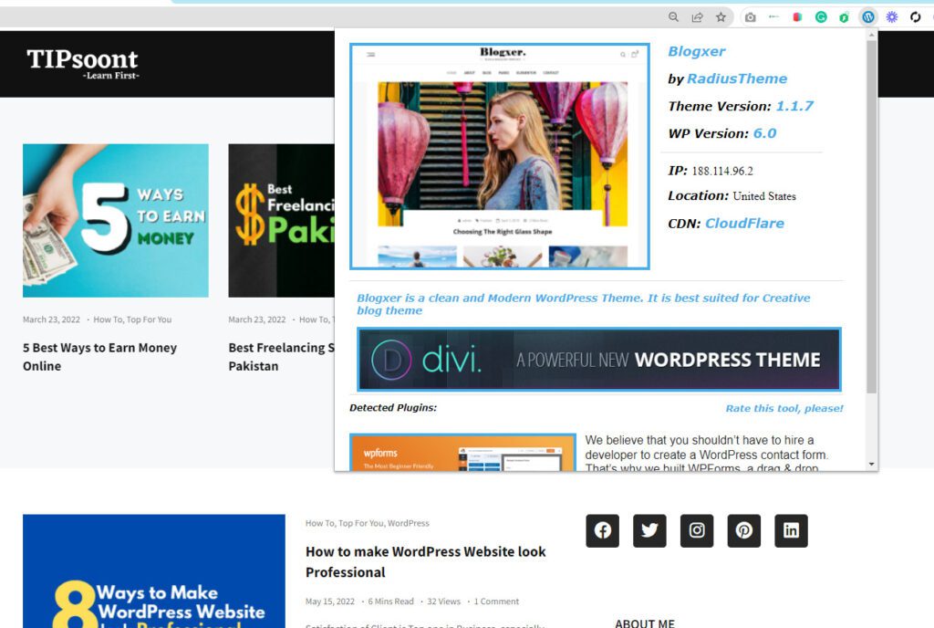Open the Twitter social icon

pos(649,530)
